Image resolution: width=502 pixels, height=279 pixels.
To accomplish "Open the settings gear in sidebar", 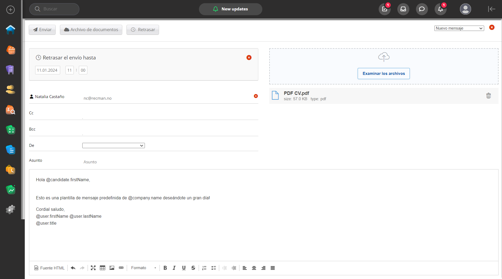I will [10, 209].
